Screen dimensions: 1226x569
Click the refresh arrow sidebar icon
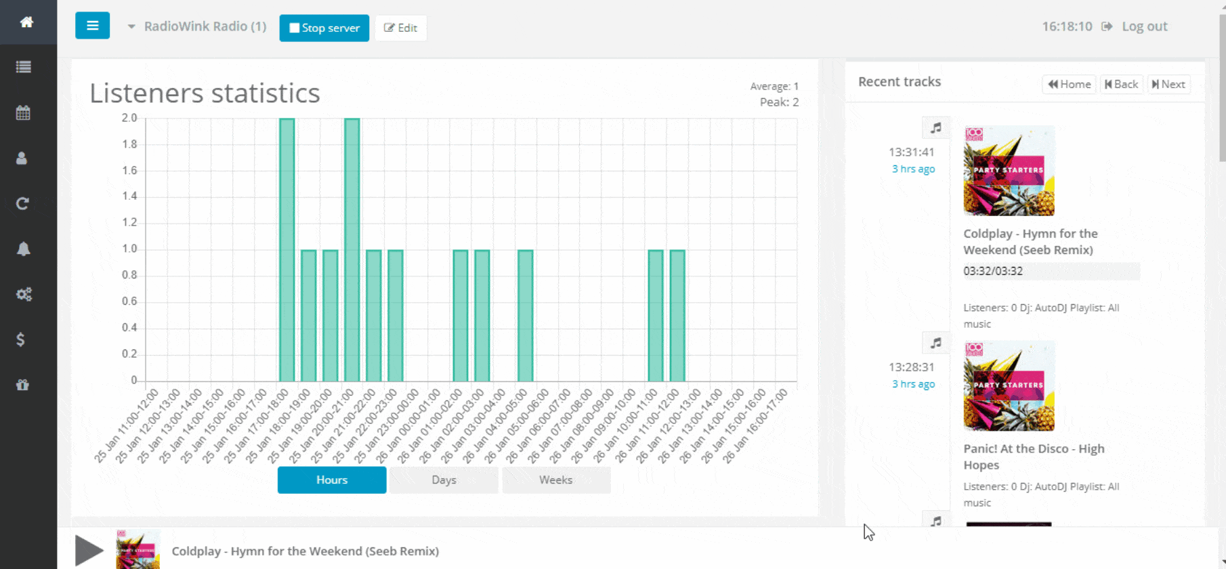pos(22,203)
